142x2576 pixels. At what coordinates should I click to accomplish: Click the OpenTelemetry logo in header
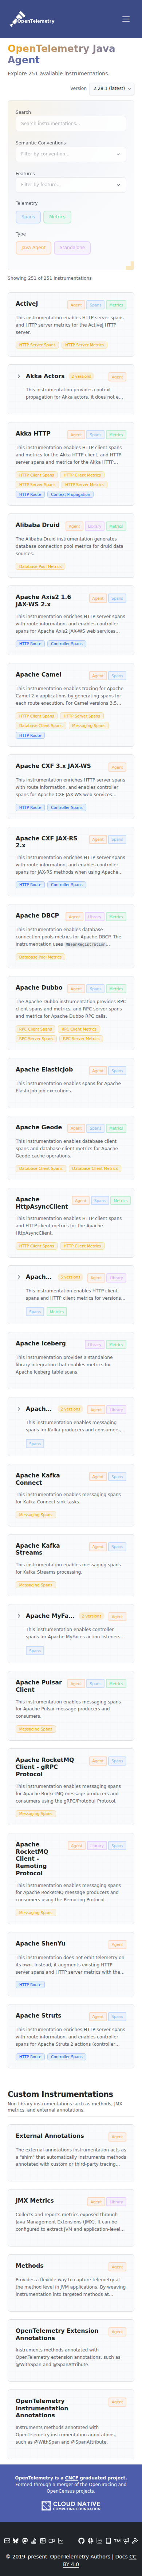(32, 19)
